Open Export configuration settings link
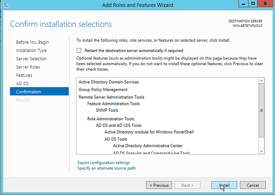 104,163
